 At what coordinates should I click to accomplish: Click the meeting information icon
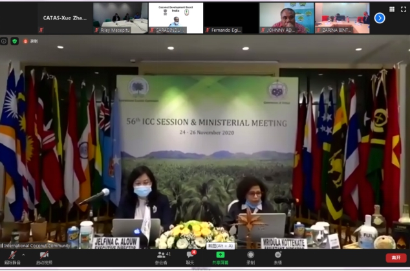pos(4,41)
